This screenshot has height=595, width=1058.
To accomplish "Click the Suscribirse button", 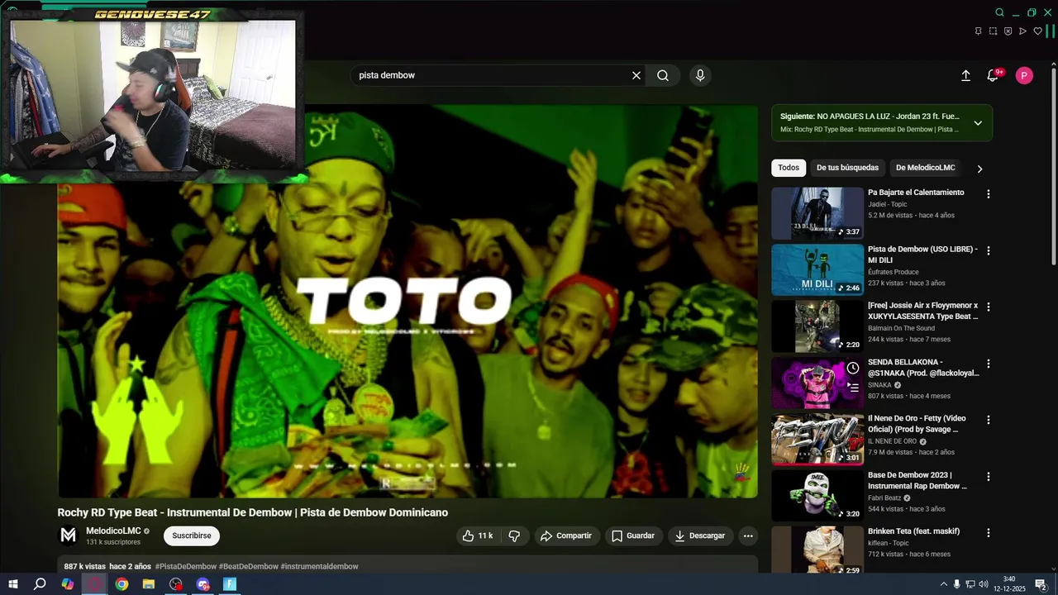I will pos(192,535).
